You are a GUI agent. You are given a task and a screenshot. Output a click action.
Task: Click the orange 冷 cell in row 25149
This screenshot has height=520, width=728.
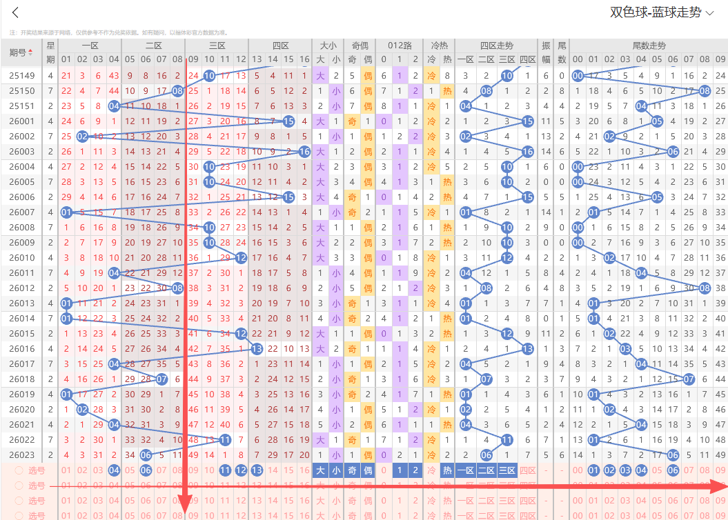pos(431,76)
